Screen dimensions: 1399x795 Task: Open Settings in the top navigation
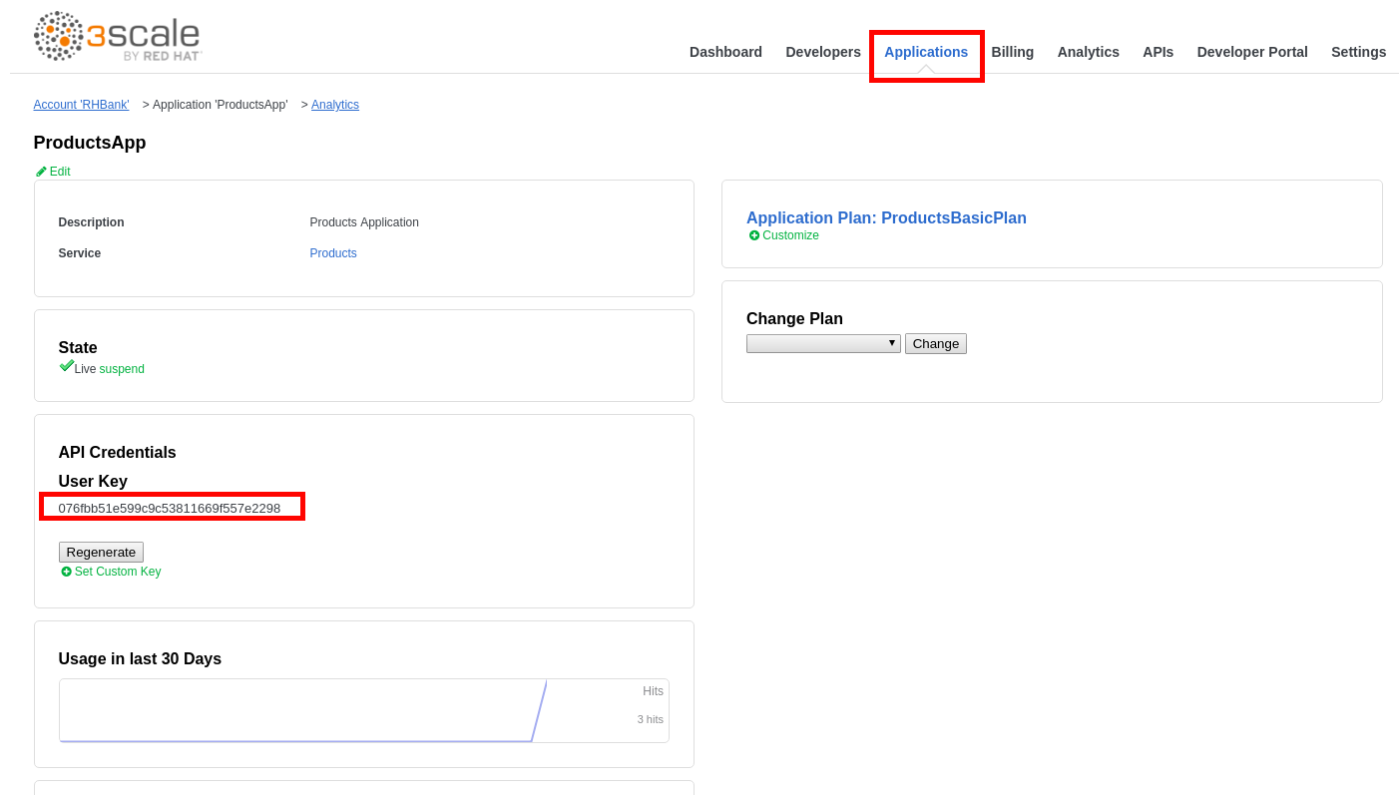pos(1358,52)
